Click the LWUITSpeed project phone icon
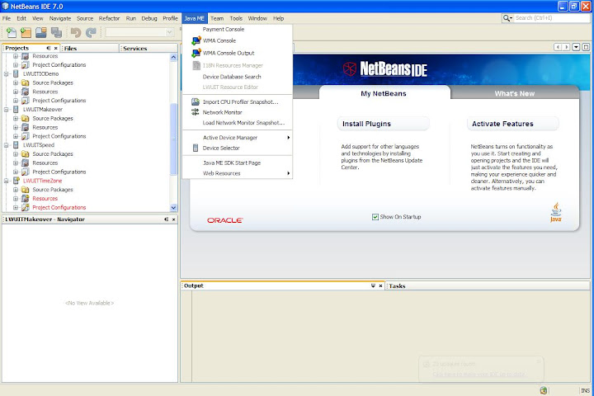 [16, 144]
